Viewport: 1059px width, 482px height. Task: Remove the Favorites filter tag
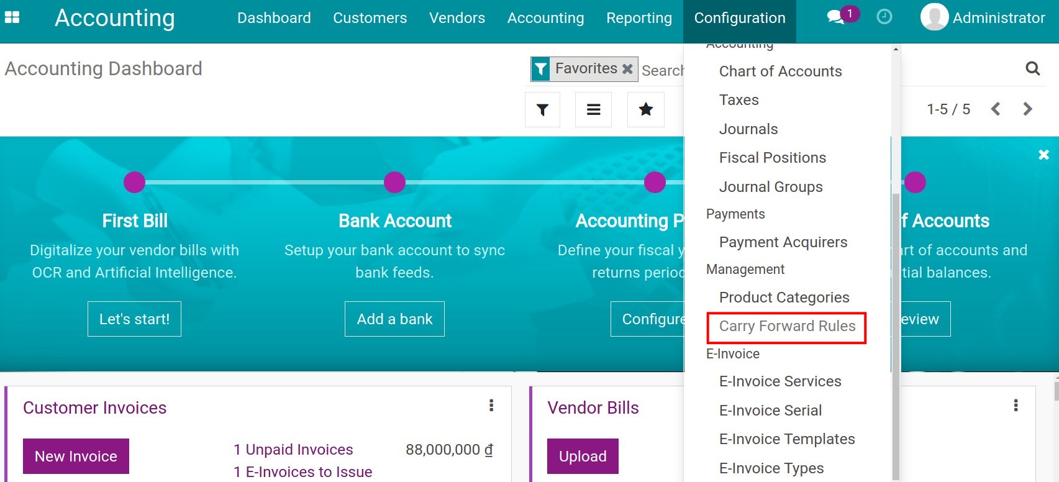pos(628,69)
